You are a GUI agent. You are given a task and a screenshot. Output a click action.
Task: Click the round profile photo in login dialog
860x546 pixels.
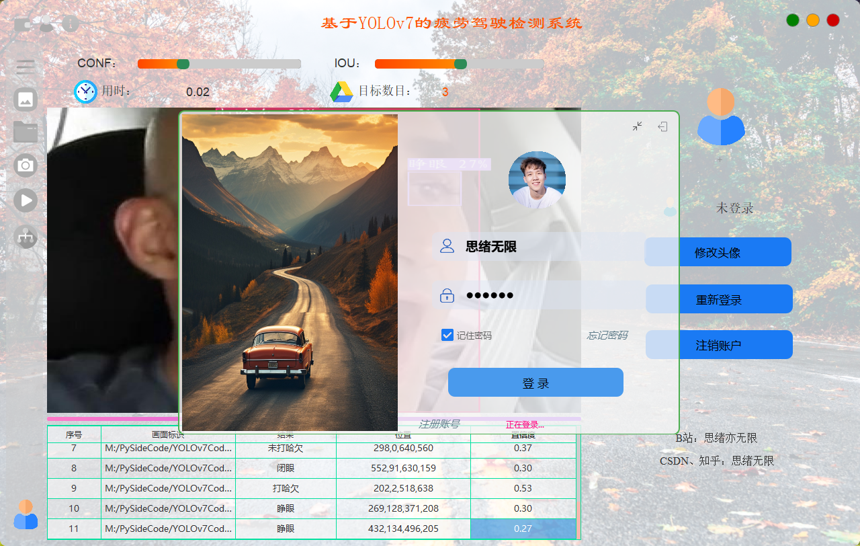tap(537, 180)
